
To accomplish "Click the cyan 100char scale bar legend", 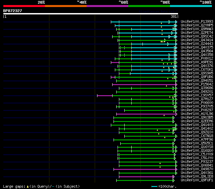I will [154, 186].
